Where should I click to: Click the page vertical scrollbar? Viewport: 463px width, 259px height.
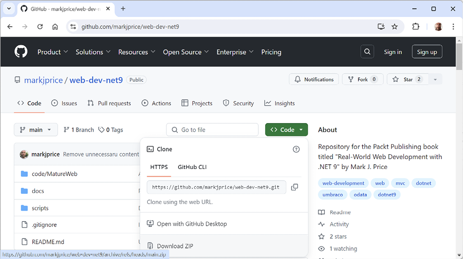[459, 148]
